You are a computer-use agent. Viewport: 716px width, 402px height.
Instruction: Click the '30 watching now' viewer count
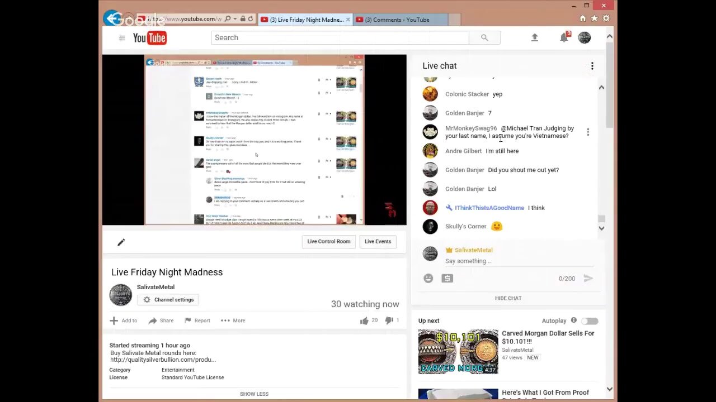point(365,304)
